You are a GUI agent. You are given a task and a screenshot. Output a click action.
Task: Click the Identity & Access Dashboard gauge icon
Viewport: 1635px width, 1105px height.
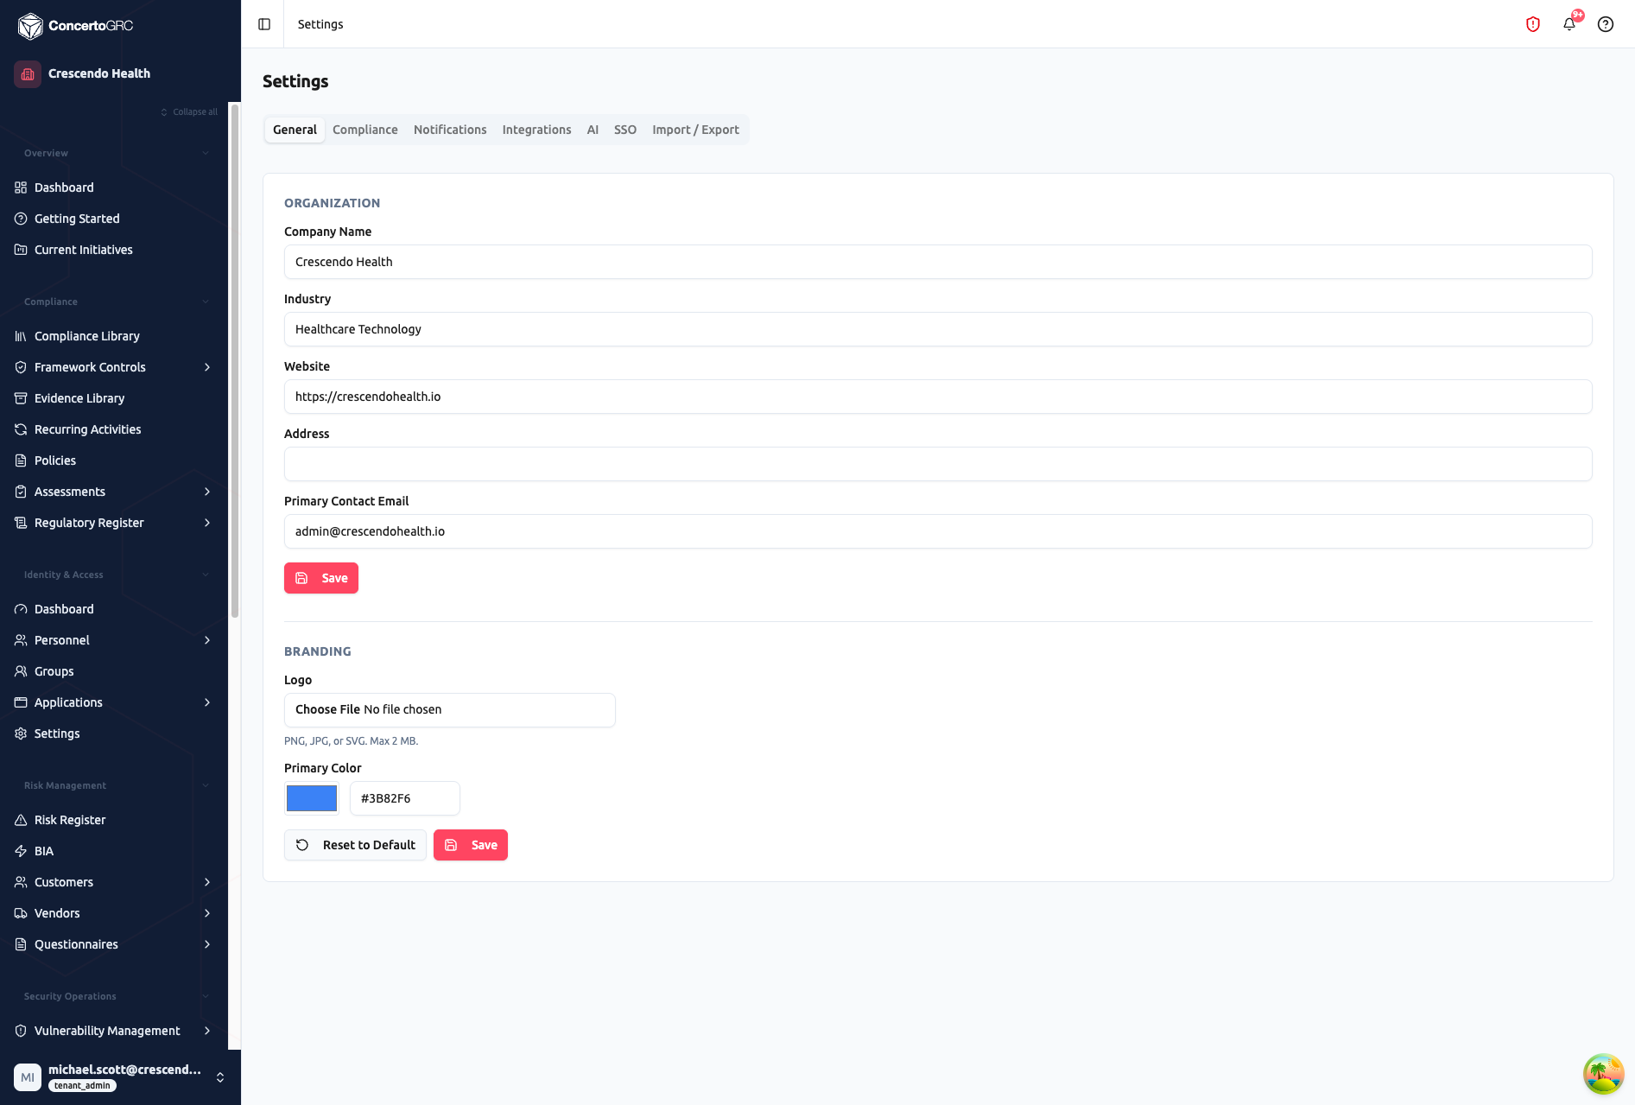21,609
